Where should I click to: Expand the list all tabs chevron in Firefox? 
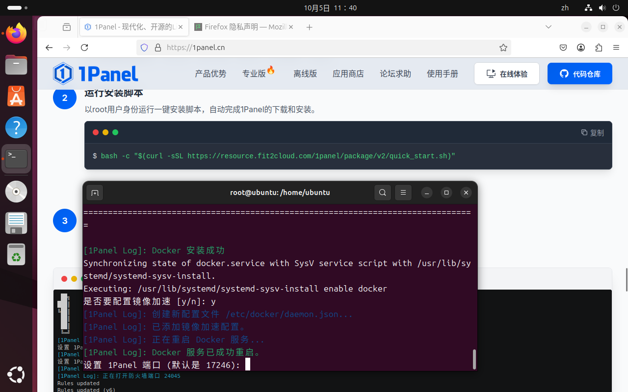click(x=549, y=27)
